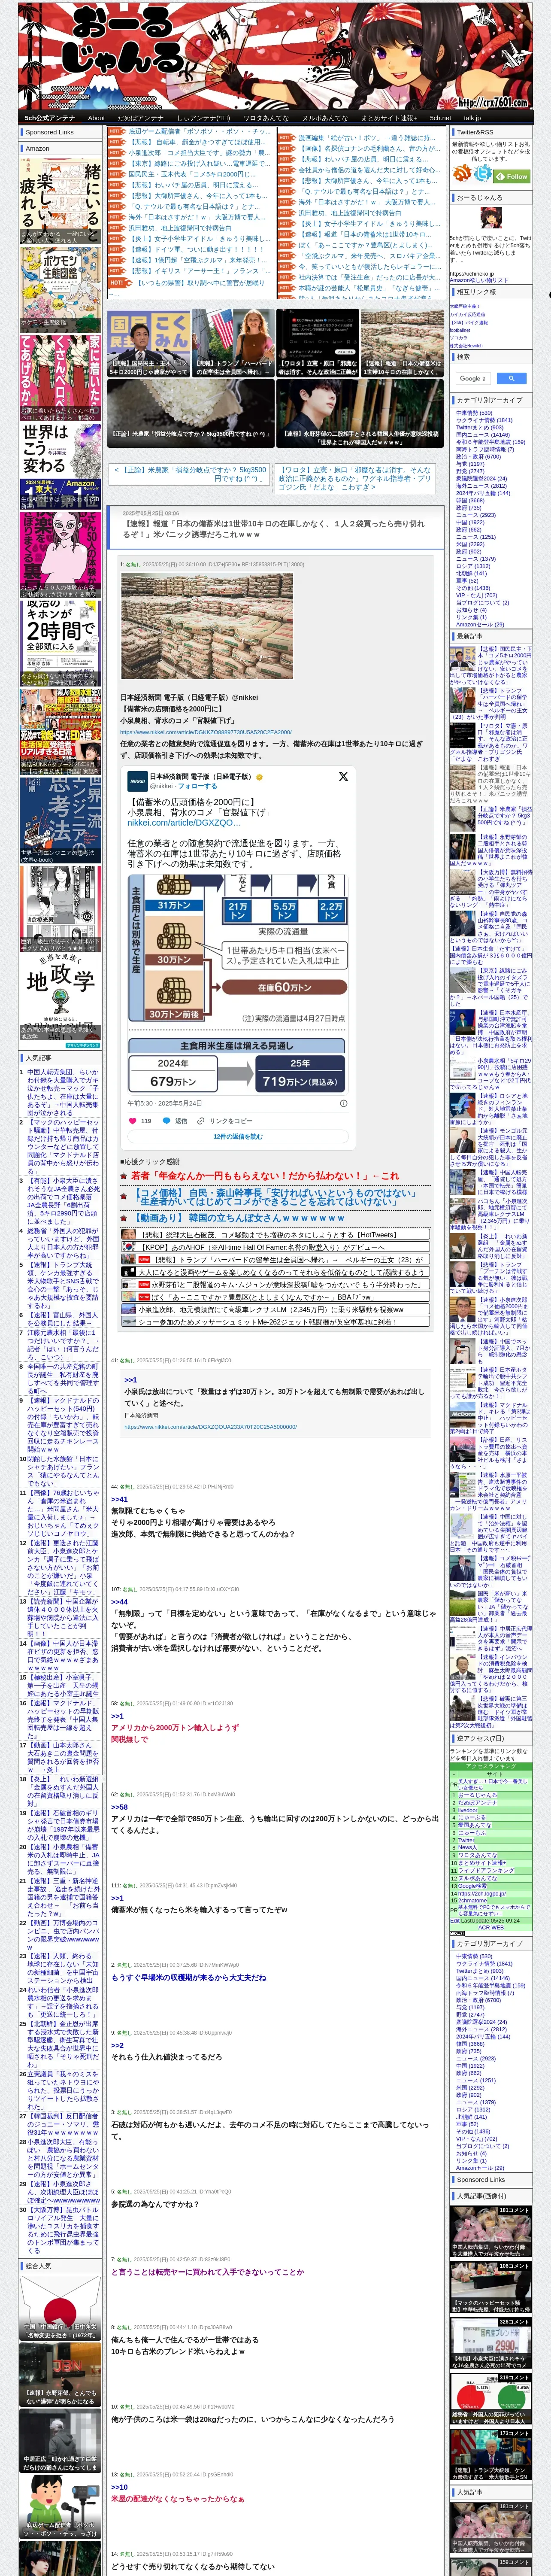Open 若者「年金なんか一円ももらえない！だから払わない！」←これ

[x=265, y=1176]
